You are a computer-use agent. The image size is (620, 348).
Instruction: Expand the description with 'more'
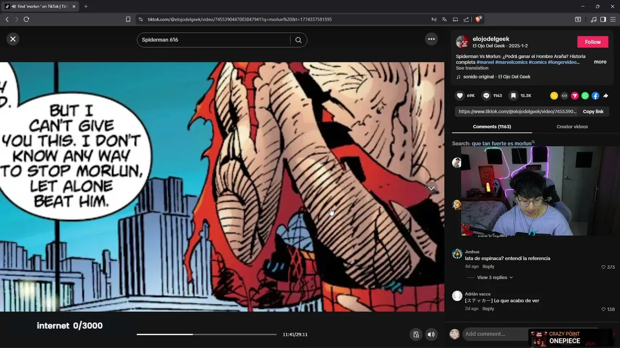tap(600, 62)
